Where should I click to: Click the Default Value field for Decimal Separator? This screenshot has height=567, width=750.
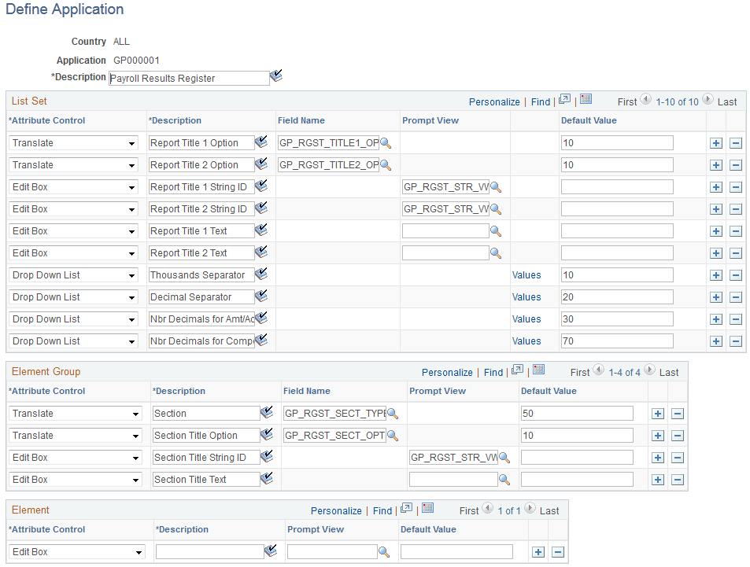pyautogui.click(x=617, y=296)
